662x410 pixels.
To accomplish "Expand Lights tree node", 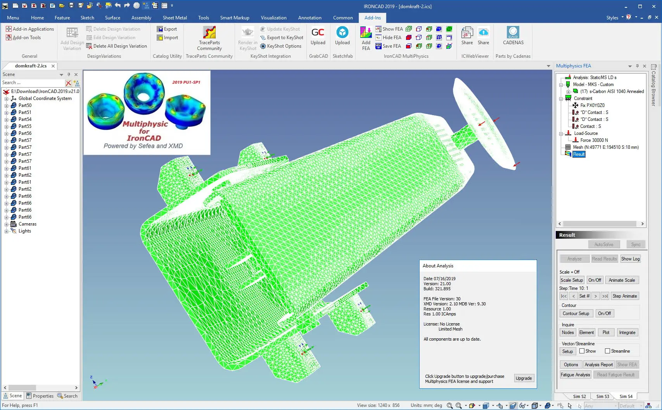I will (x=6, y=231).
